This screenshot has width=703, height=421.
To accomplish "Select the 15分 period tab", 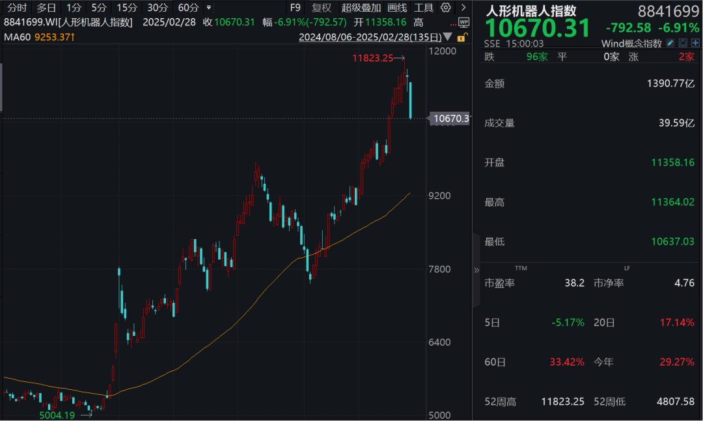I will (x=126, y=8).
